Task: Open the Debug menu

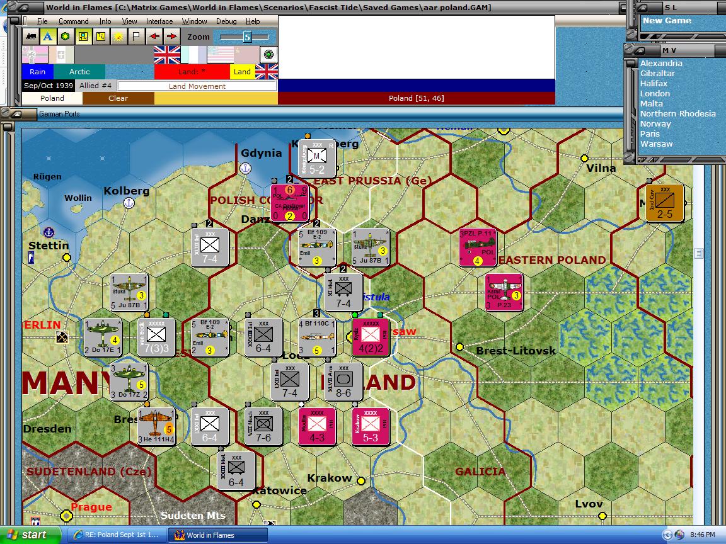Action: pos(226,21)
